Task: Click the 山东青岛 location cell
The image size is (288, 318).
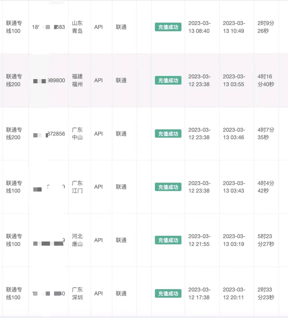Action: 77,27
